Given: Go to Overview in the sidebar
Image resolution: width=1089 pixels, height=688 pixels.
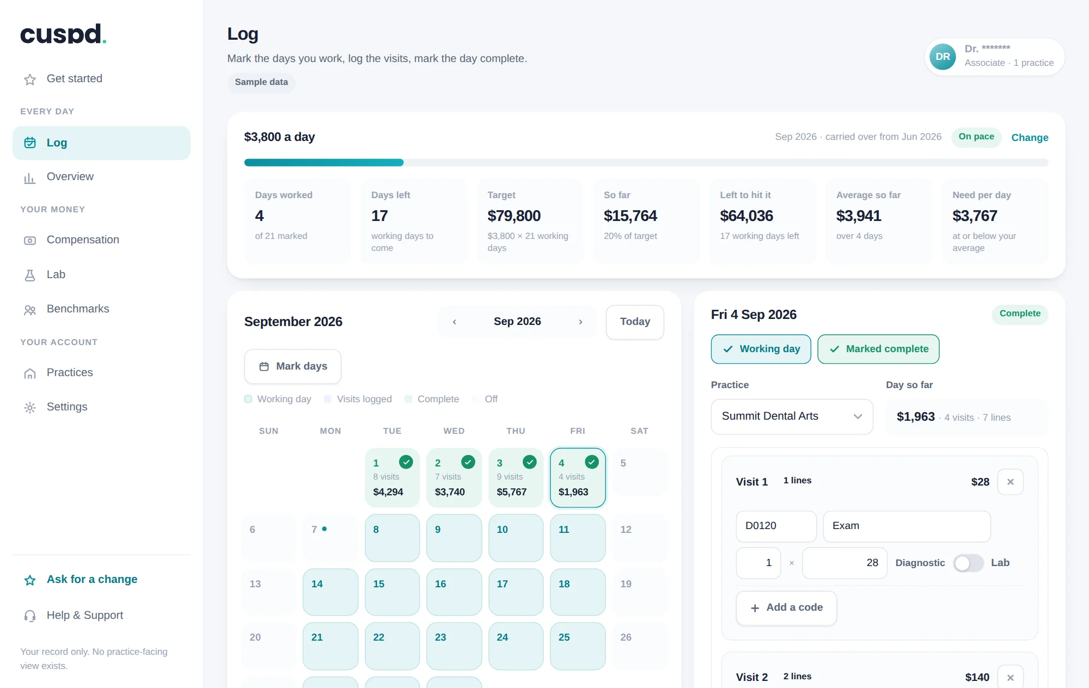Looking at the screenshot, I should [101, 177].
